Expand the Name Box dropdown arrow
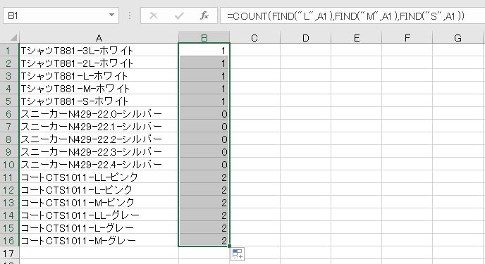 [x=111, y=15]
